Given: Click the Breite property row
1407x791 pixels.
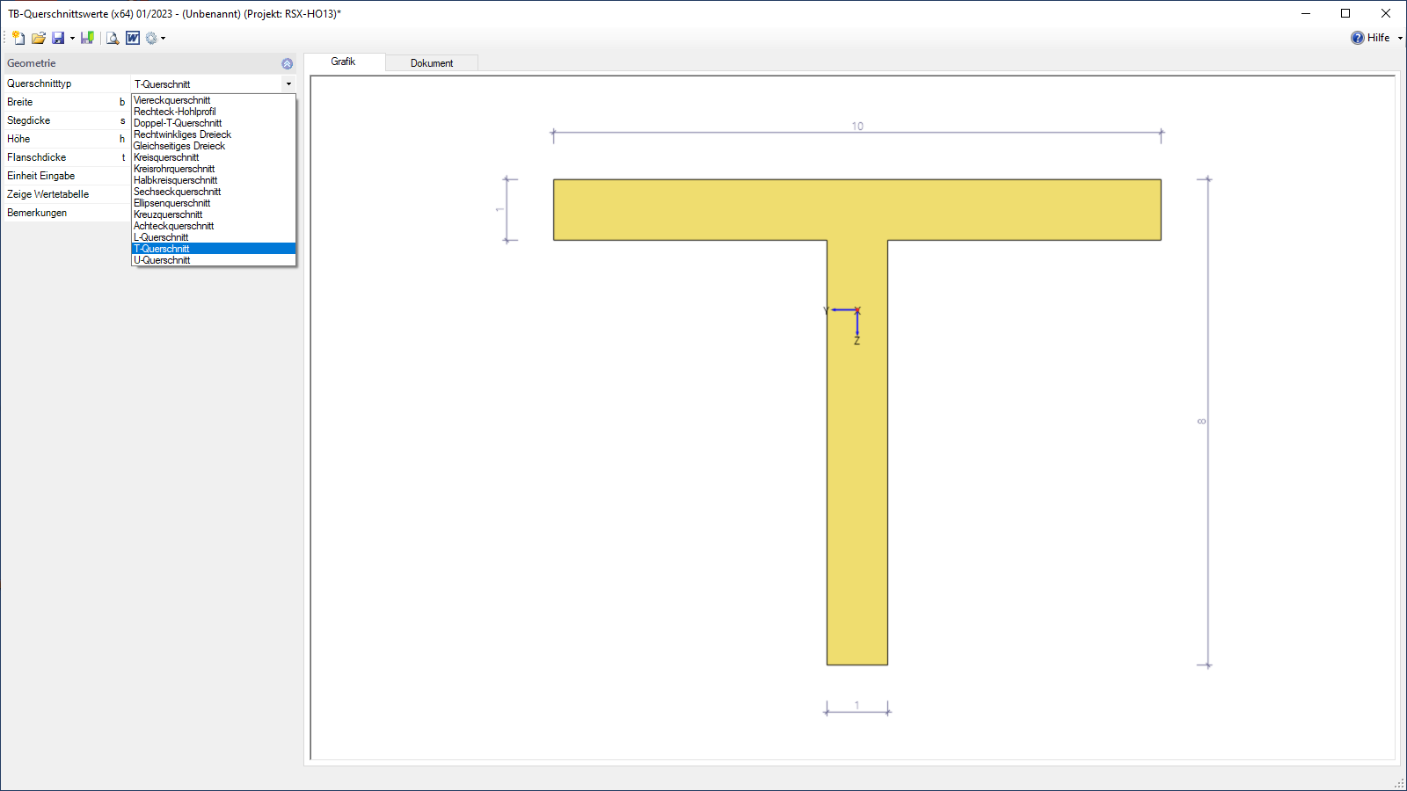Looking at the screenshot, I should tap(66, 102).
